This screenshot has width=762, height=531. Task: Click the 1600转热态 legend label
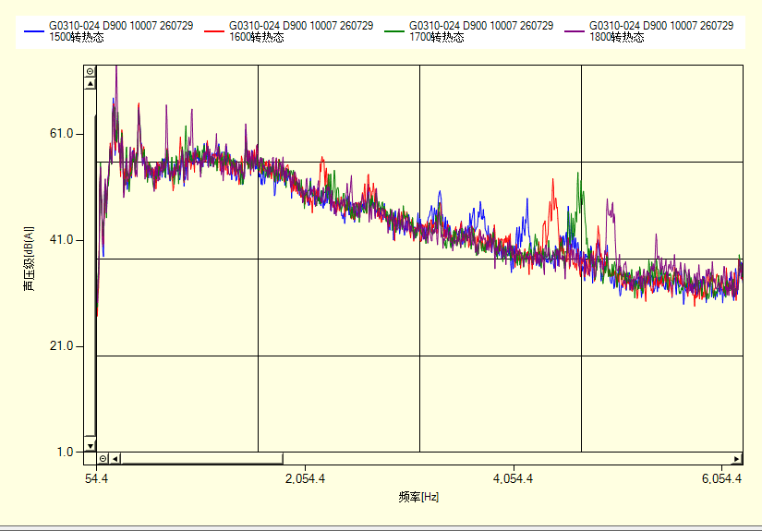coord(301,31)
